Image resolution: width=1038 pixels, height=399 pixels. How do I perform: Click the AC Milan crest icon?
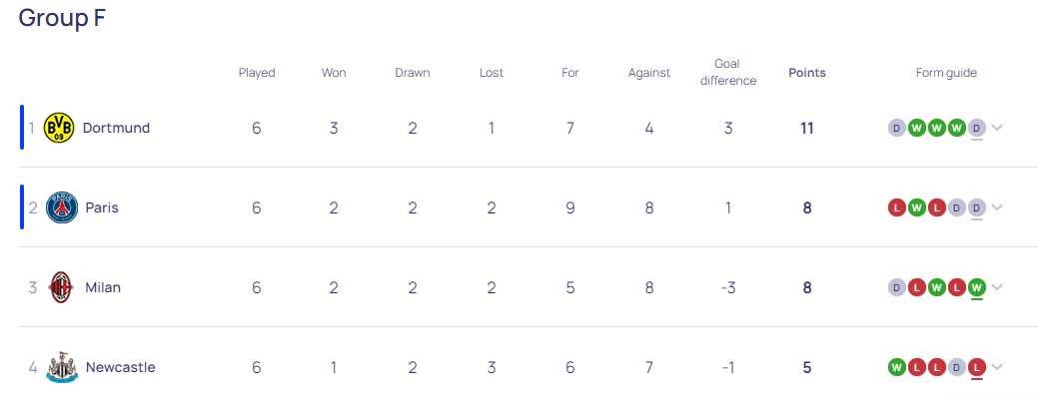click(x=62, y=287)
